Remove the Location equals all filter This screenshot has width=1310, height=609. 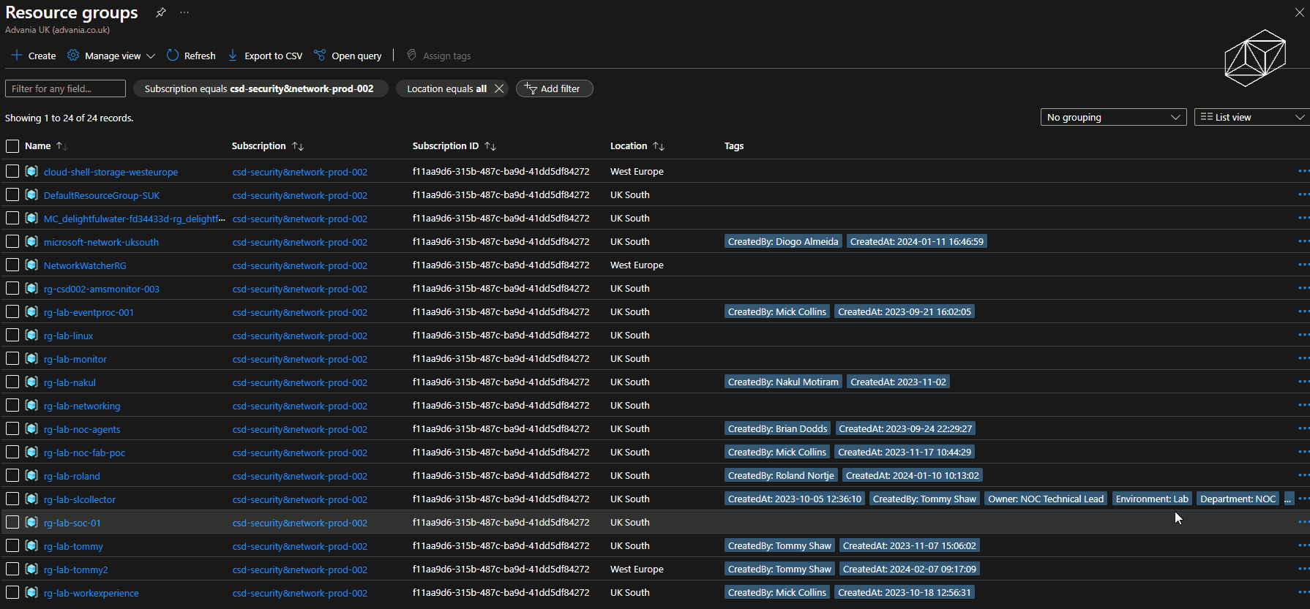[x=499, y=88]
